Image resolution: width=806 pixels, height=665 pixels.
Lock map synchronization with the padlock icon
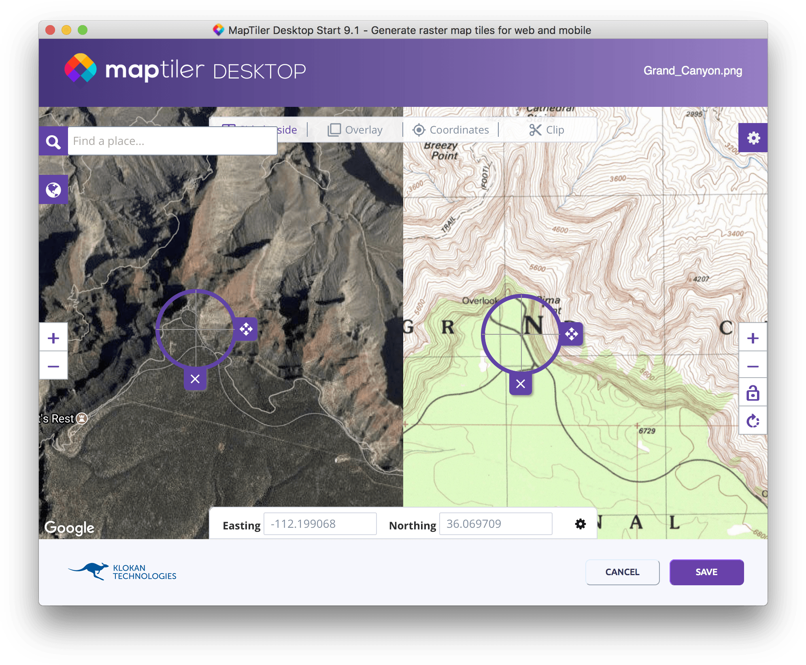click(x=753, y=393)
